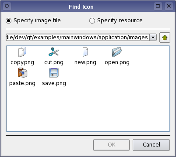Click the copy.png file name label
This screenshot has height=157, width=176.
tap(22, 62)
